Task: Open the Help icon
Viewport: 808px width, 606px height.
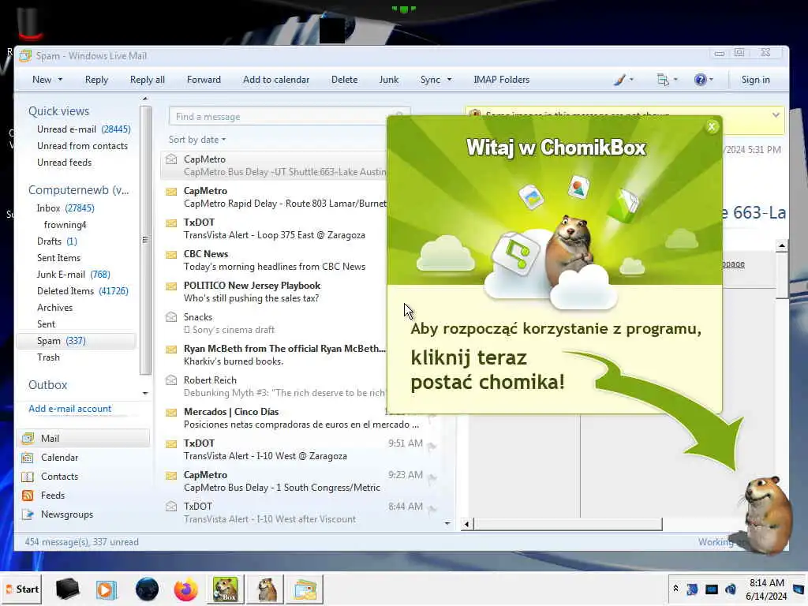Action: [x=700, y=80]
